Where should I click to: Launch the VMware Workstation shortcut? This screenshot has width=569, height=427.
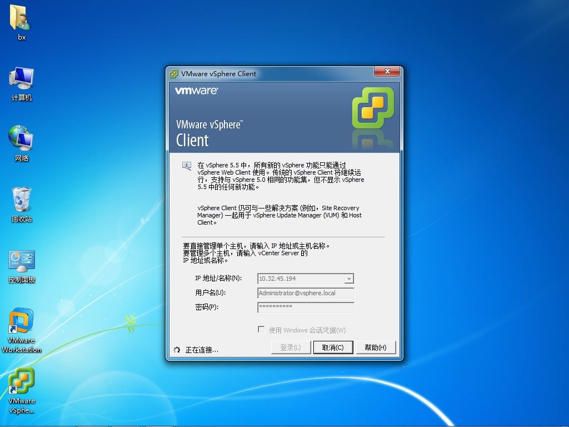[x=21, y=321]
